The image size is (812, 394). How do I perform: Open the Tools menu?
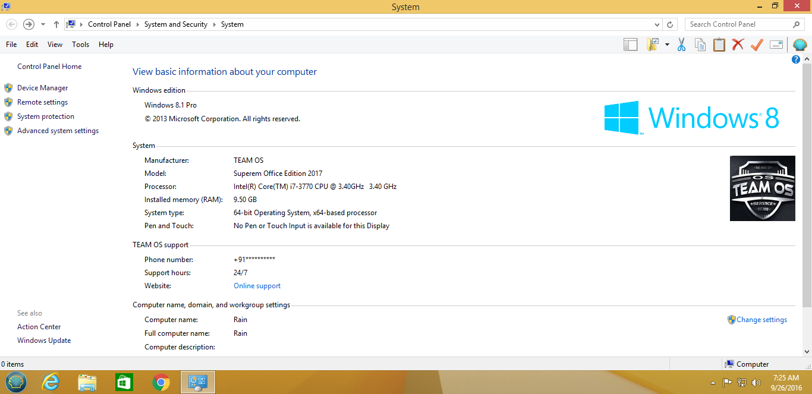pos(81,45)
